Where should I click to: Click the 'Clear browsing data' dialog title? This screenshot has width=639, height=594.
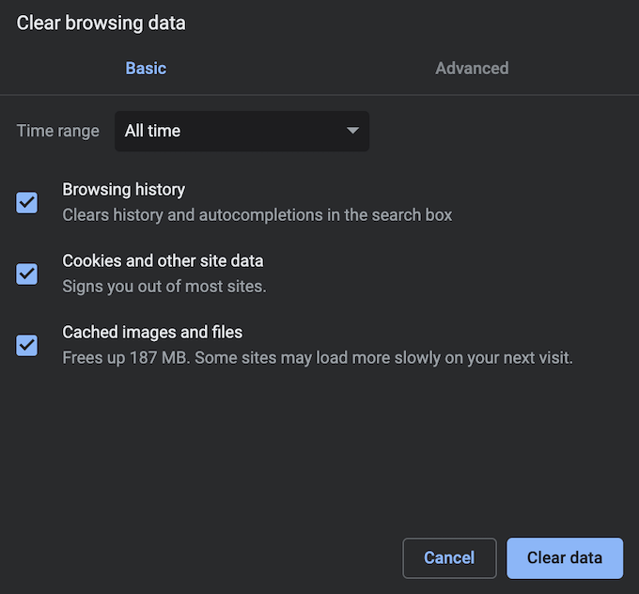[x=101, y=23]
